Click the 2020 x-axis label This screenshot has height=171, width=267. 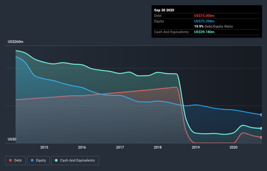click(x=234, y=147)
